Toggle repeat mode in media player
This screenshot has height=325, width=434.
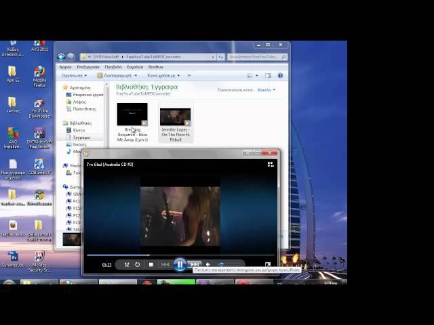click(x=138, y=265)
